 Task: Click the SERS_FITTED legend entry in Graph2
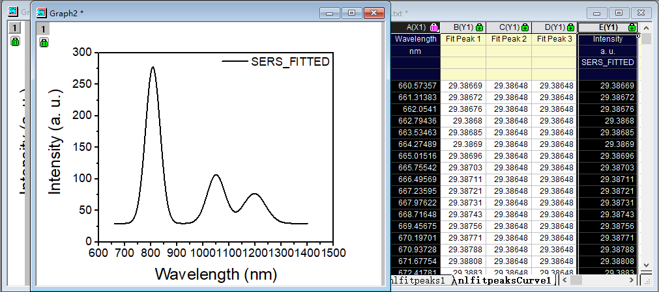(x=276, y=62)
